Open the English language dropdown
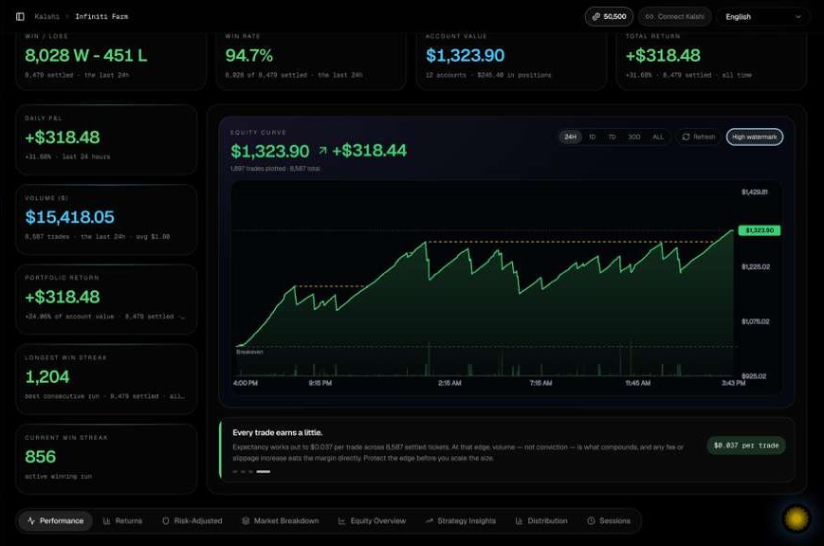Image resolution: width=824 pixels, height=546 pixels. [763, 17]
